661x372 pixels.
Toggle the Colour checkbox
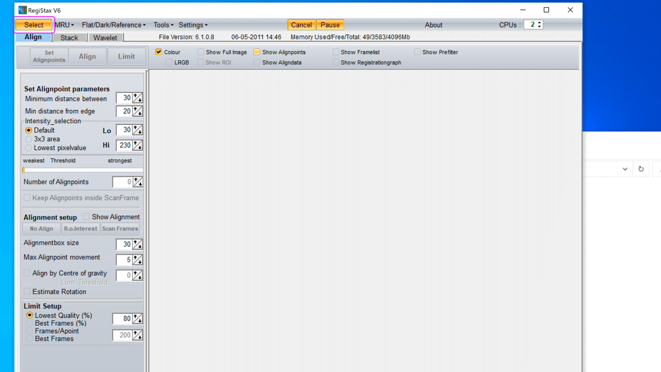click(159, 52)
